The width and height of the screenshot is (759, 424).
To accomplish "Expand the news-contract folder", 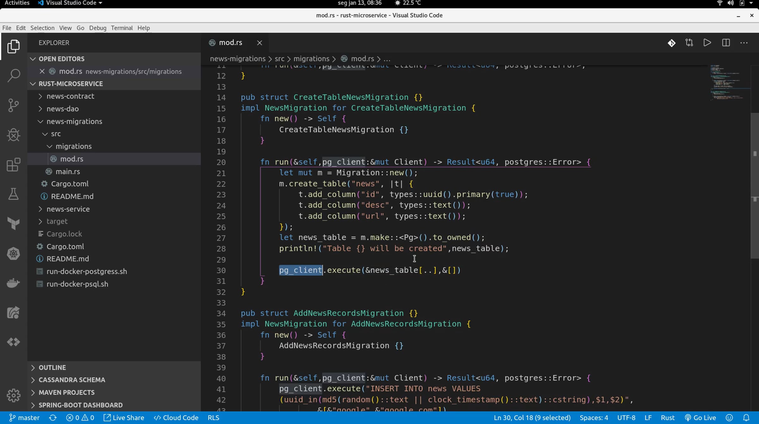I will (70, 96).
